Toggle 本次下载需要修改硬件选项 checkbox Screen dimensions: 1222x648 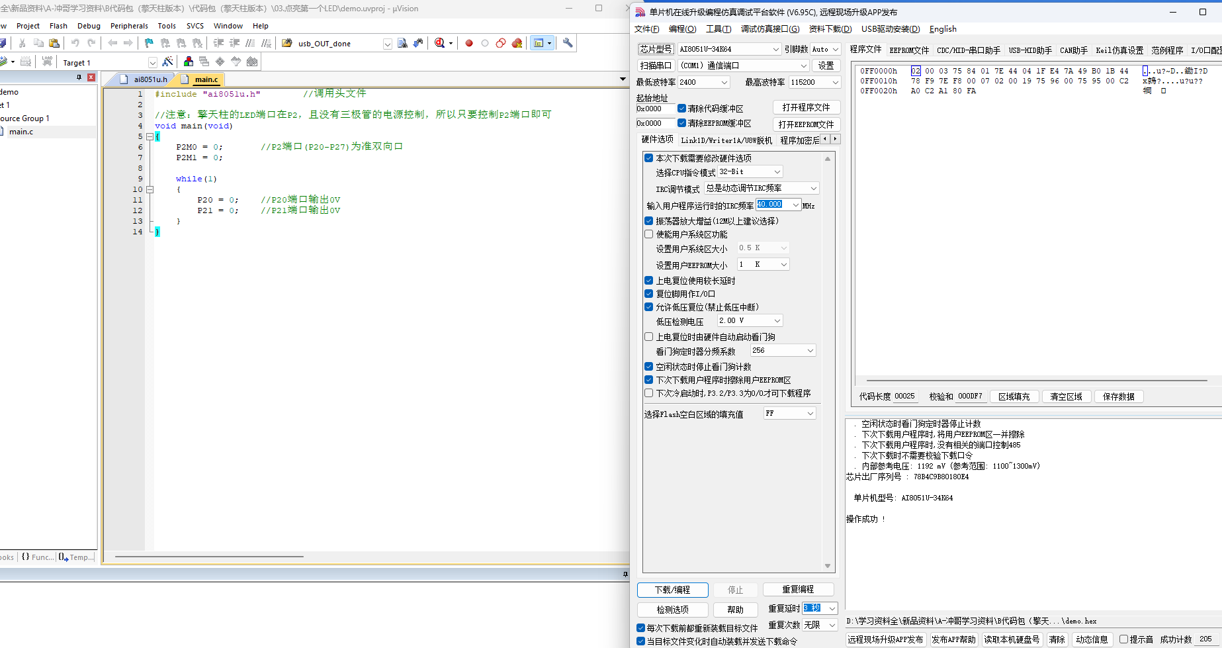coord(649,158)
